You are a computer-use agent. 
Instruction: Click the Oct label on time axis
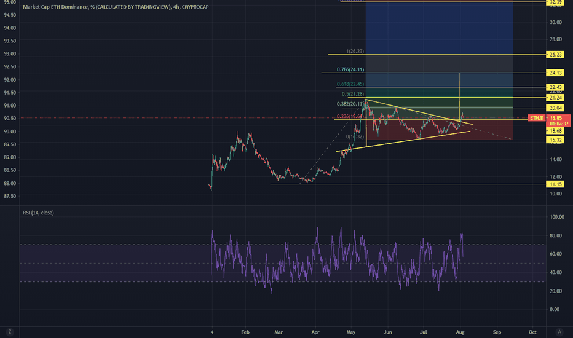pyautogui.click(x=532, y=332)
